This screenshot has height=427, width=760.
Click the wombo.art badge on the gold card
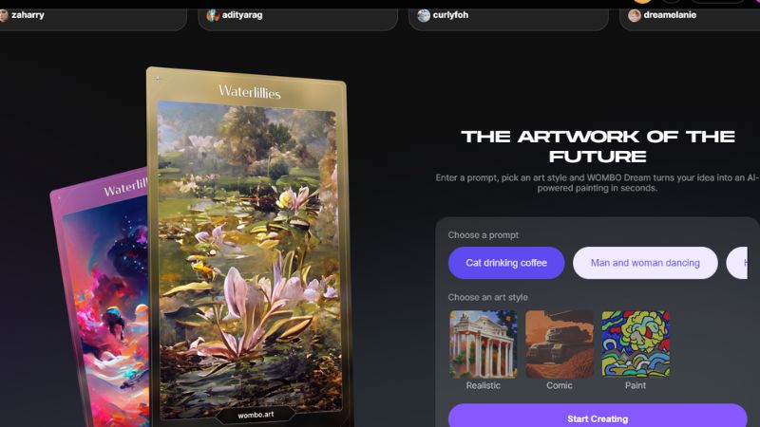click(256, 415)
